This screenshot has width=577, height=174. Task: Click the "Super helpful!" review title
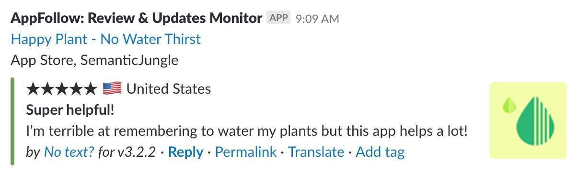coord(70,110)
